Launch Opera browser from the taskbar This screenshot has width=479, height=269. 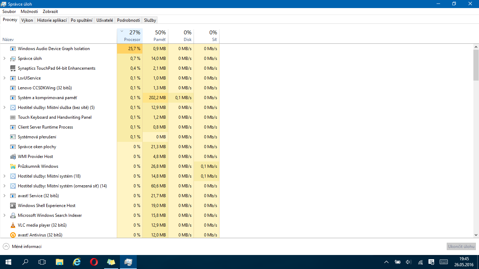(94, 262)
